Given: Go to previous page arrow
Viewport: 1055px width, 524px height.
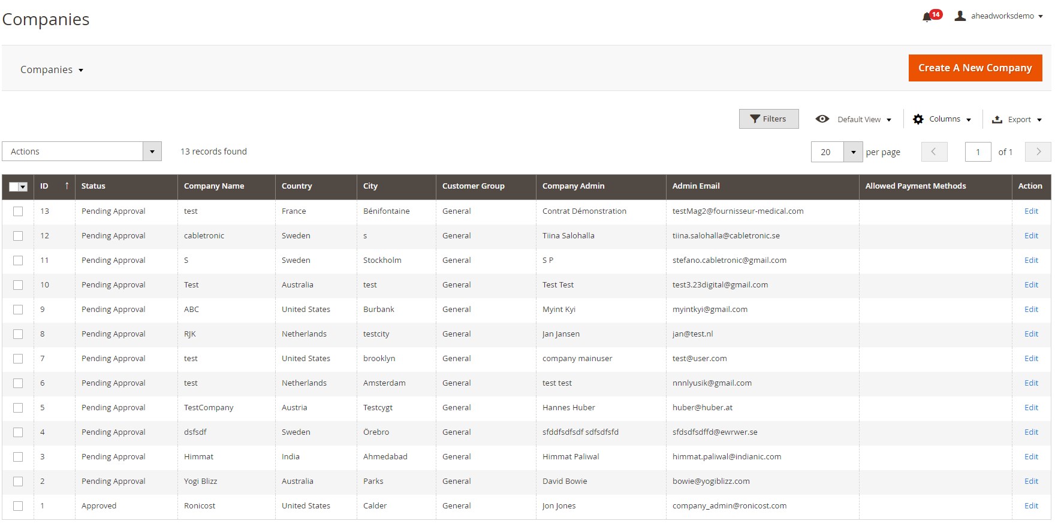Looking at the screenshot, I should 934,152.
